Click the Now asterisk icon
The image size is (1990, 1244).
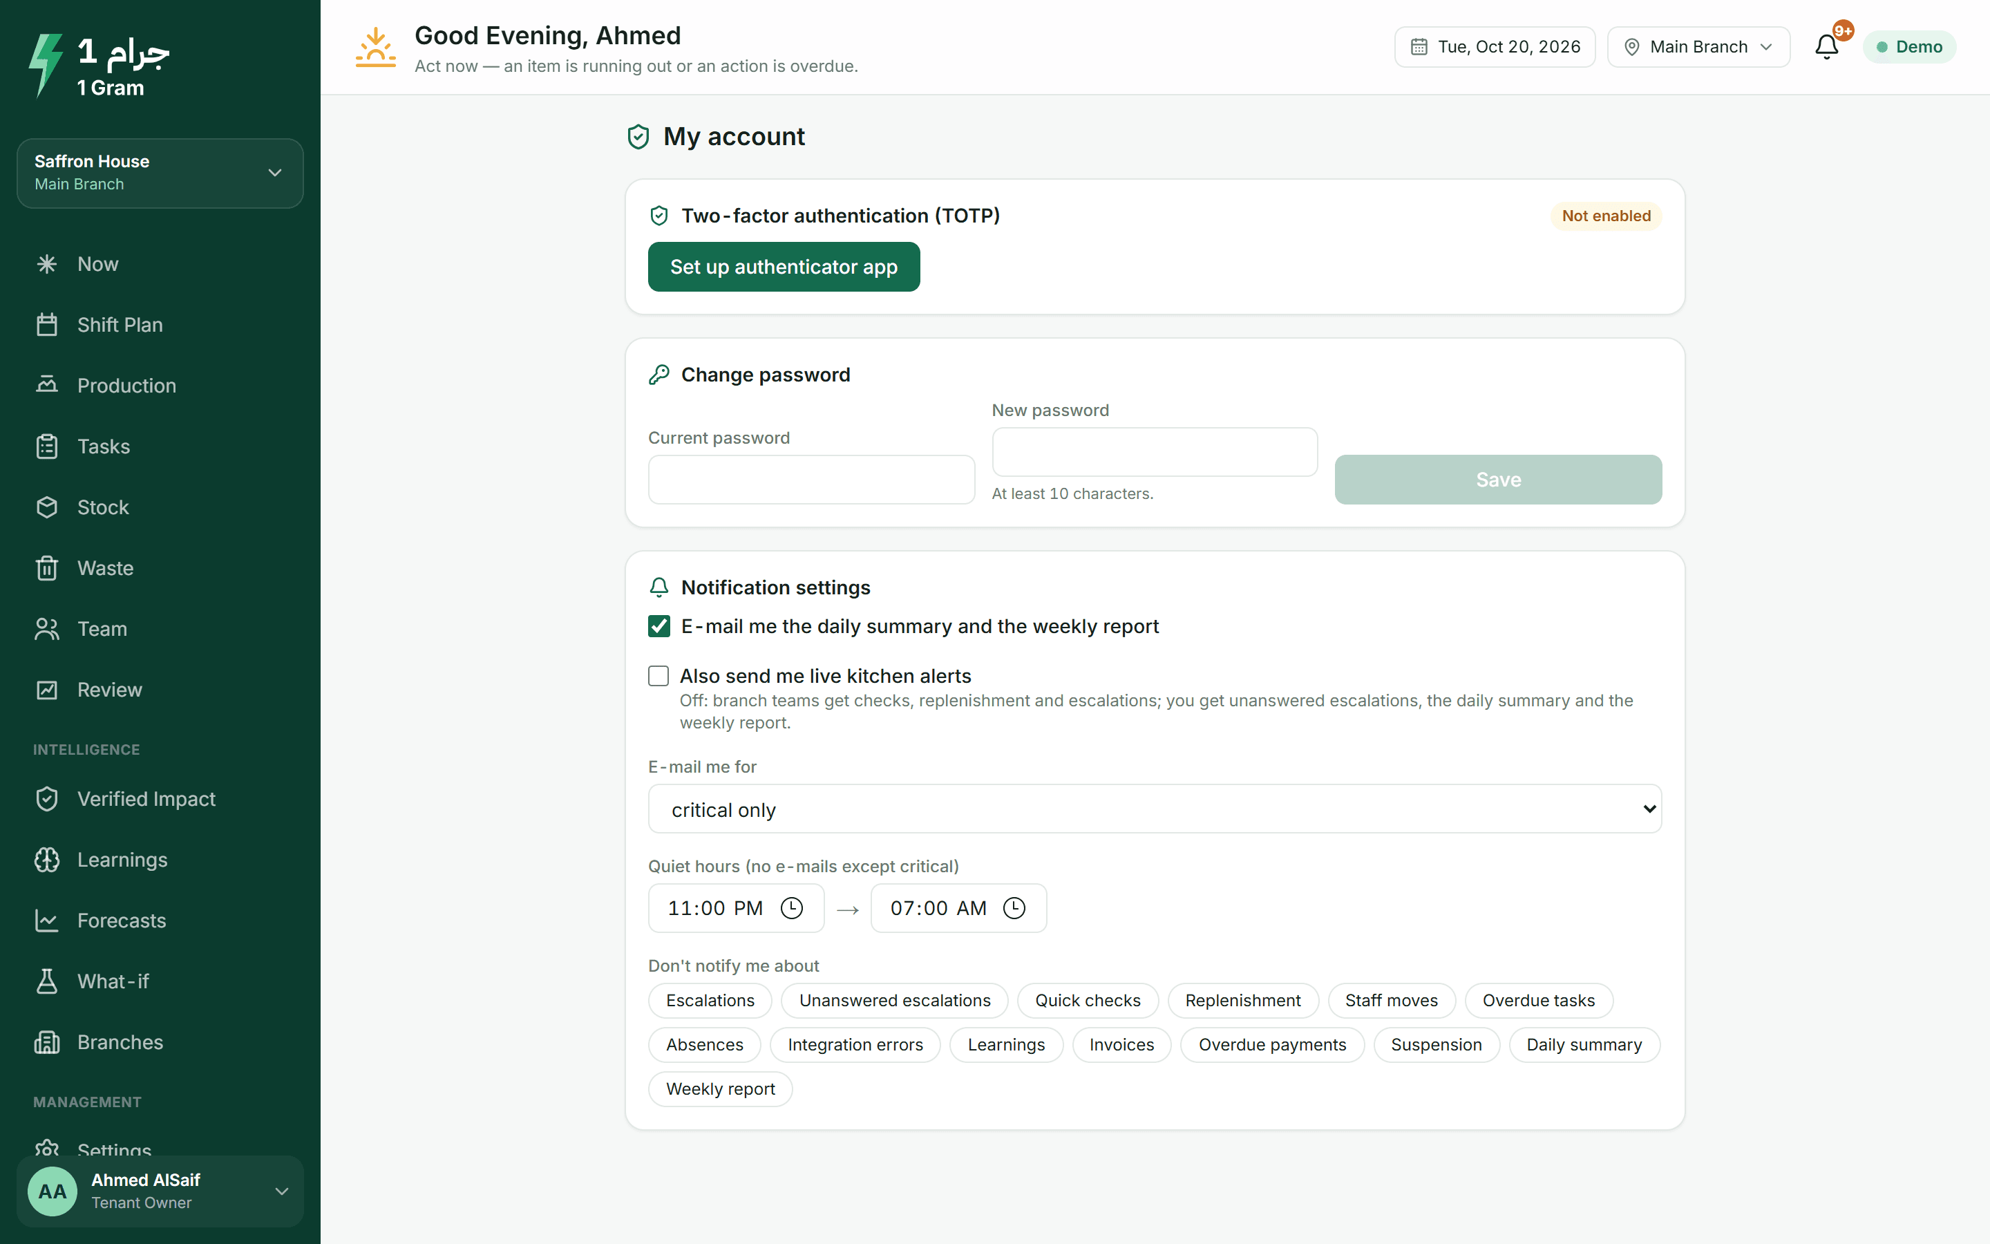tap(47, 264)
